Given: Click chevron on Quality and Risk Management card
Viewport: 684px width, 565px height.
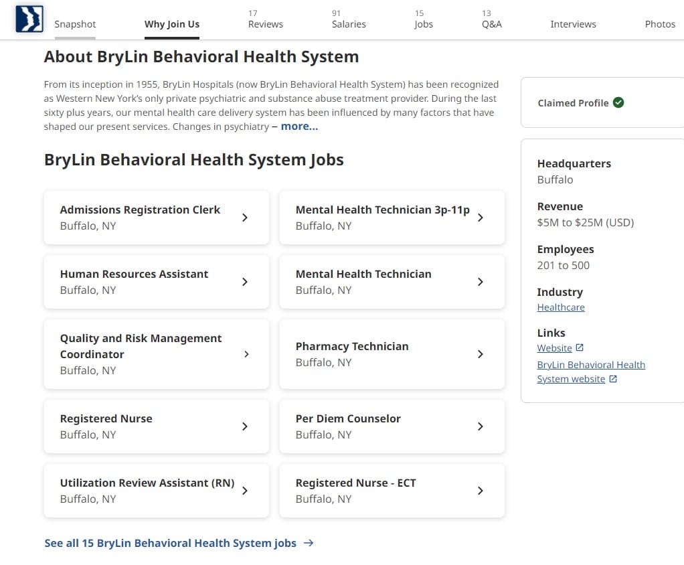Looking at the screenshot, I should coord(246,354).
